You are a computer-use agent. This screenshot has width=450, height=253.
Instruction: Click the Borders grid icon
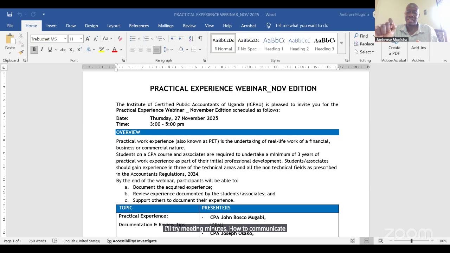(194, 50)
